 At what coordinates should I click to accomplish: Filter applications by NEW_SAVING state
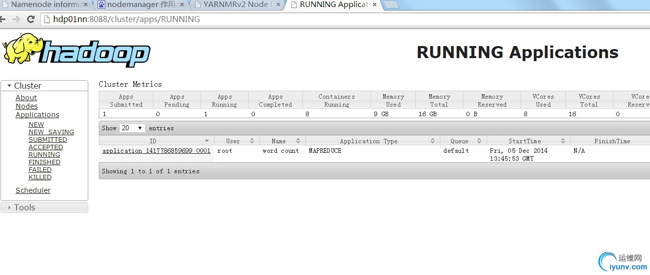(51, 132)
